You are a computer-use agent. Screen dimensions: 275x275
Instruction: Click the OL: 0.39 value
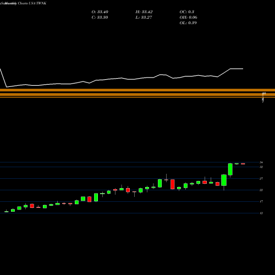[x=188, y=23]
